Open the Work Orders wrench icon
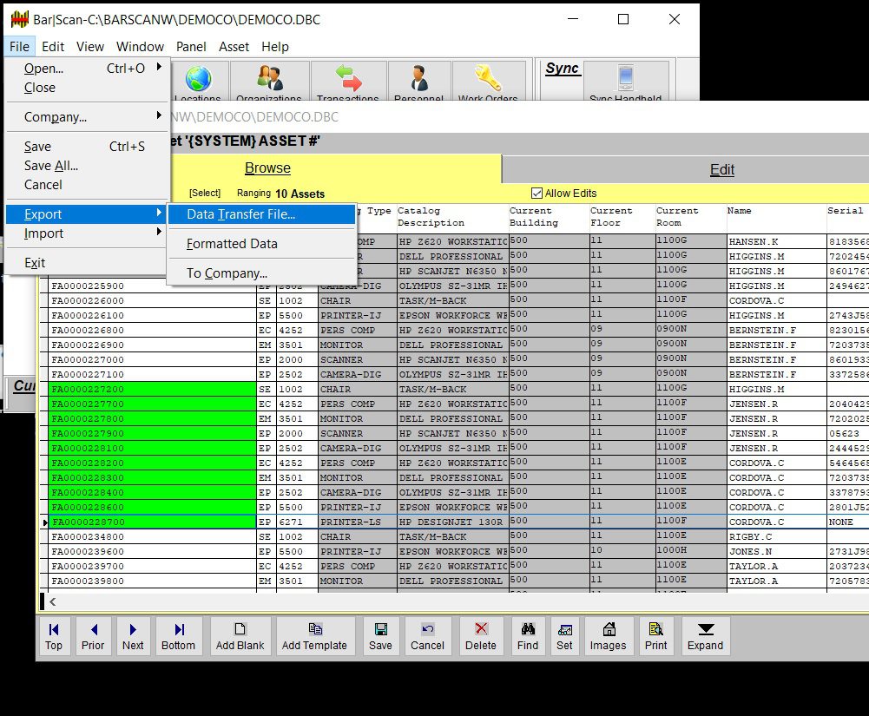 click(x=488, y=78)
